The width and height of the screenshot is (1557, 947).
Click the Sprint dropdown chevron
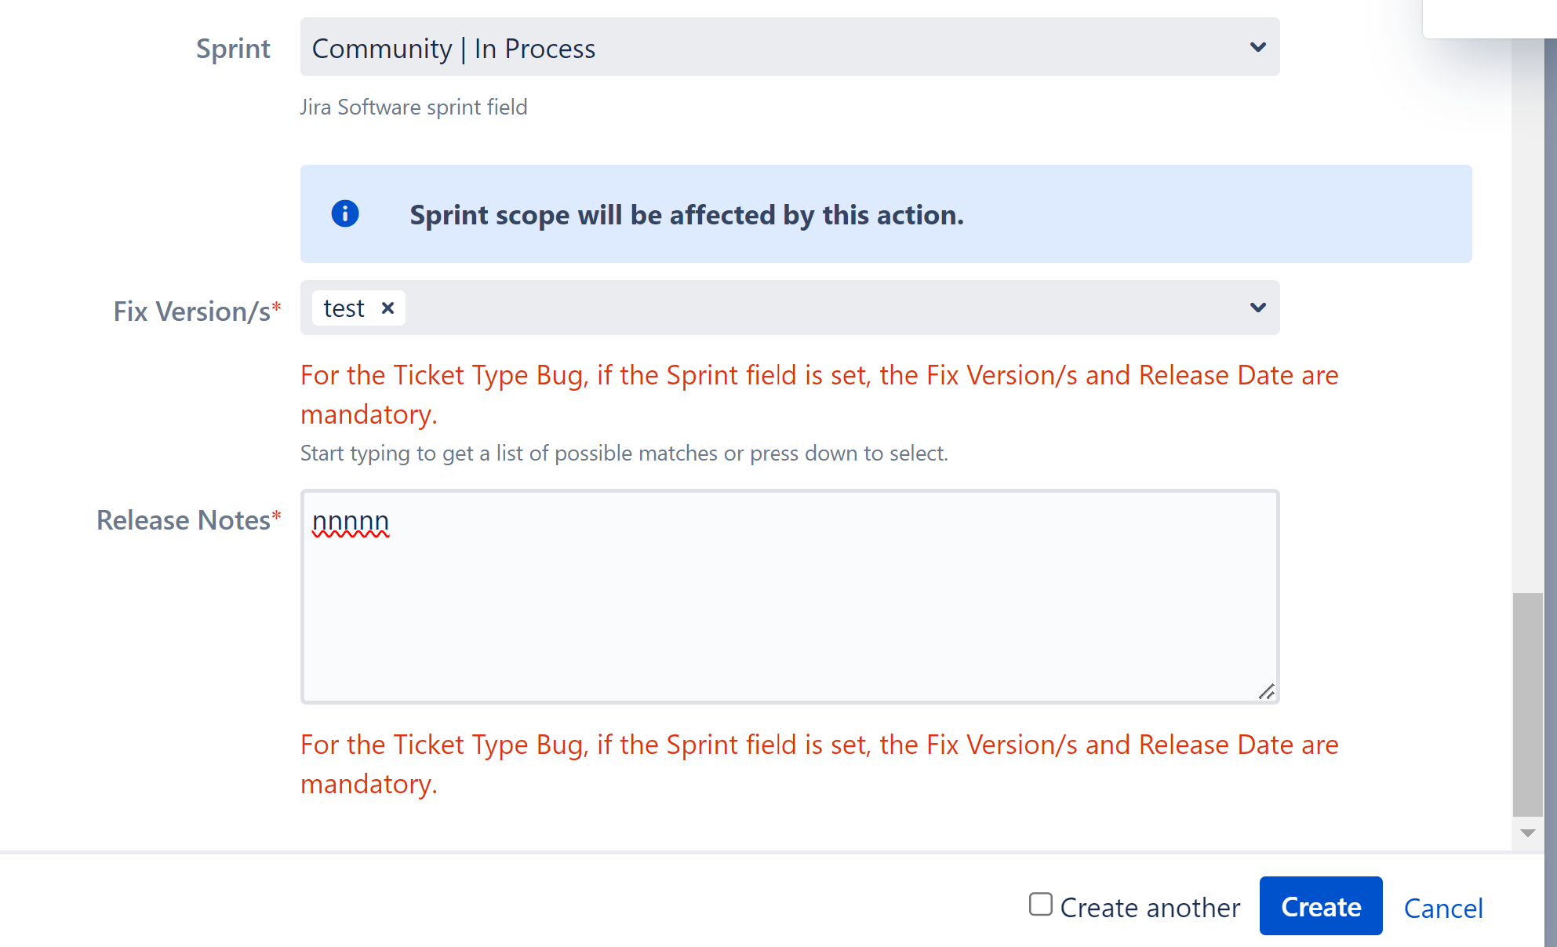[1258, 47]
